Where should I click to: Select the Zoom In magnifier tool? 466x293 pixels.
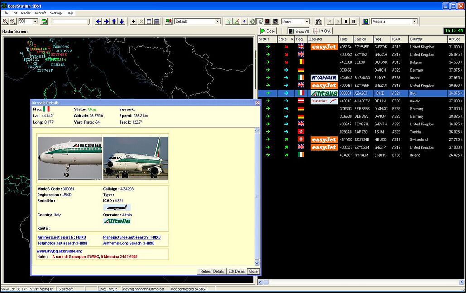[x=5, y=21]
